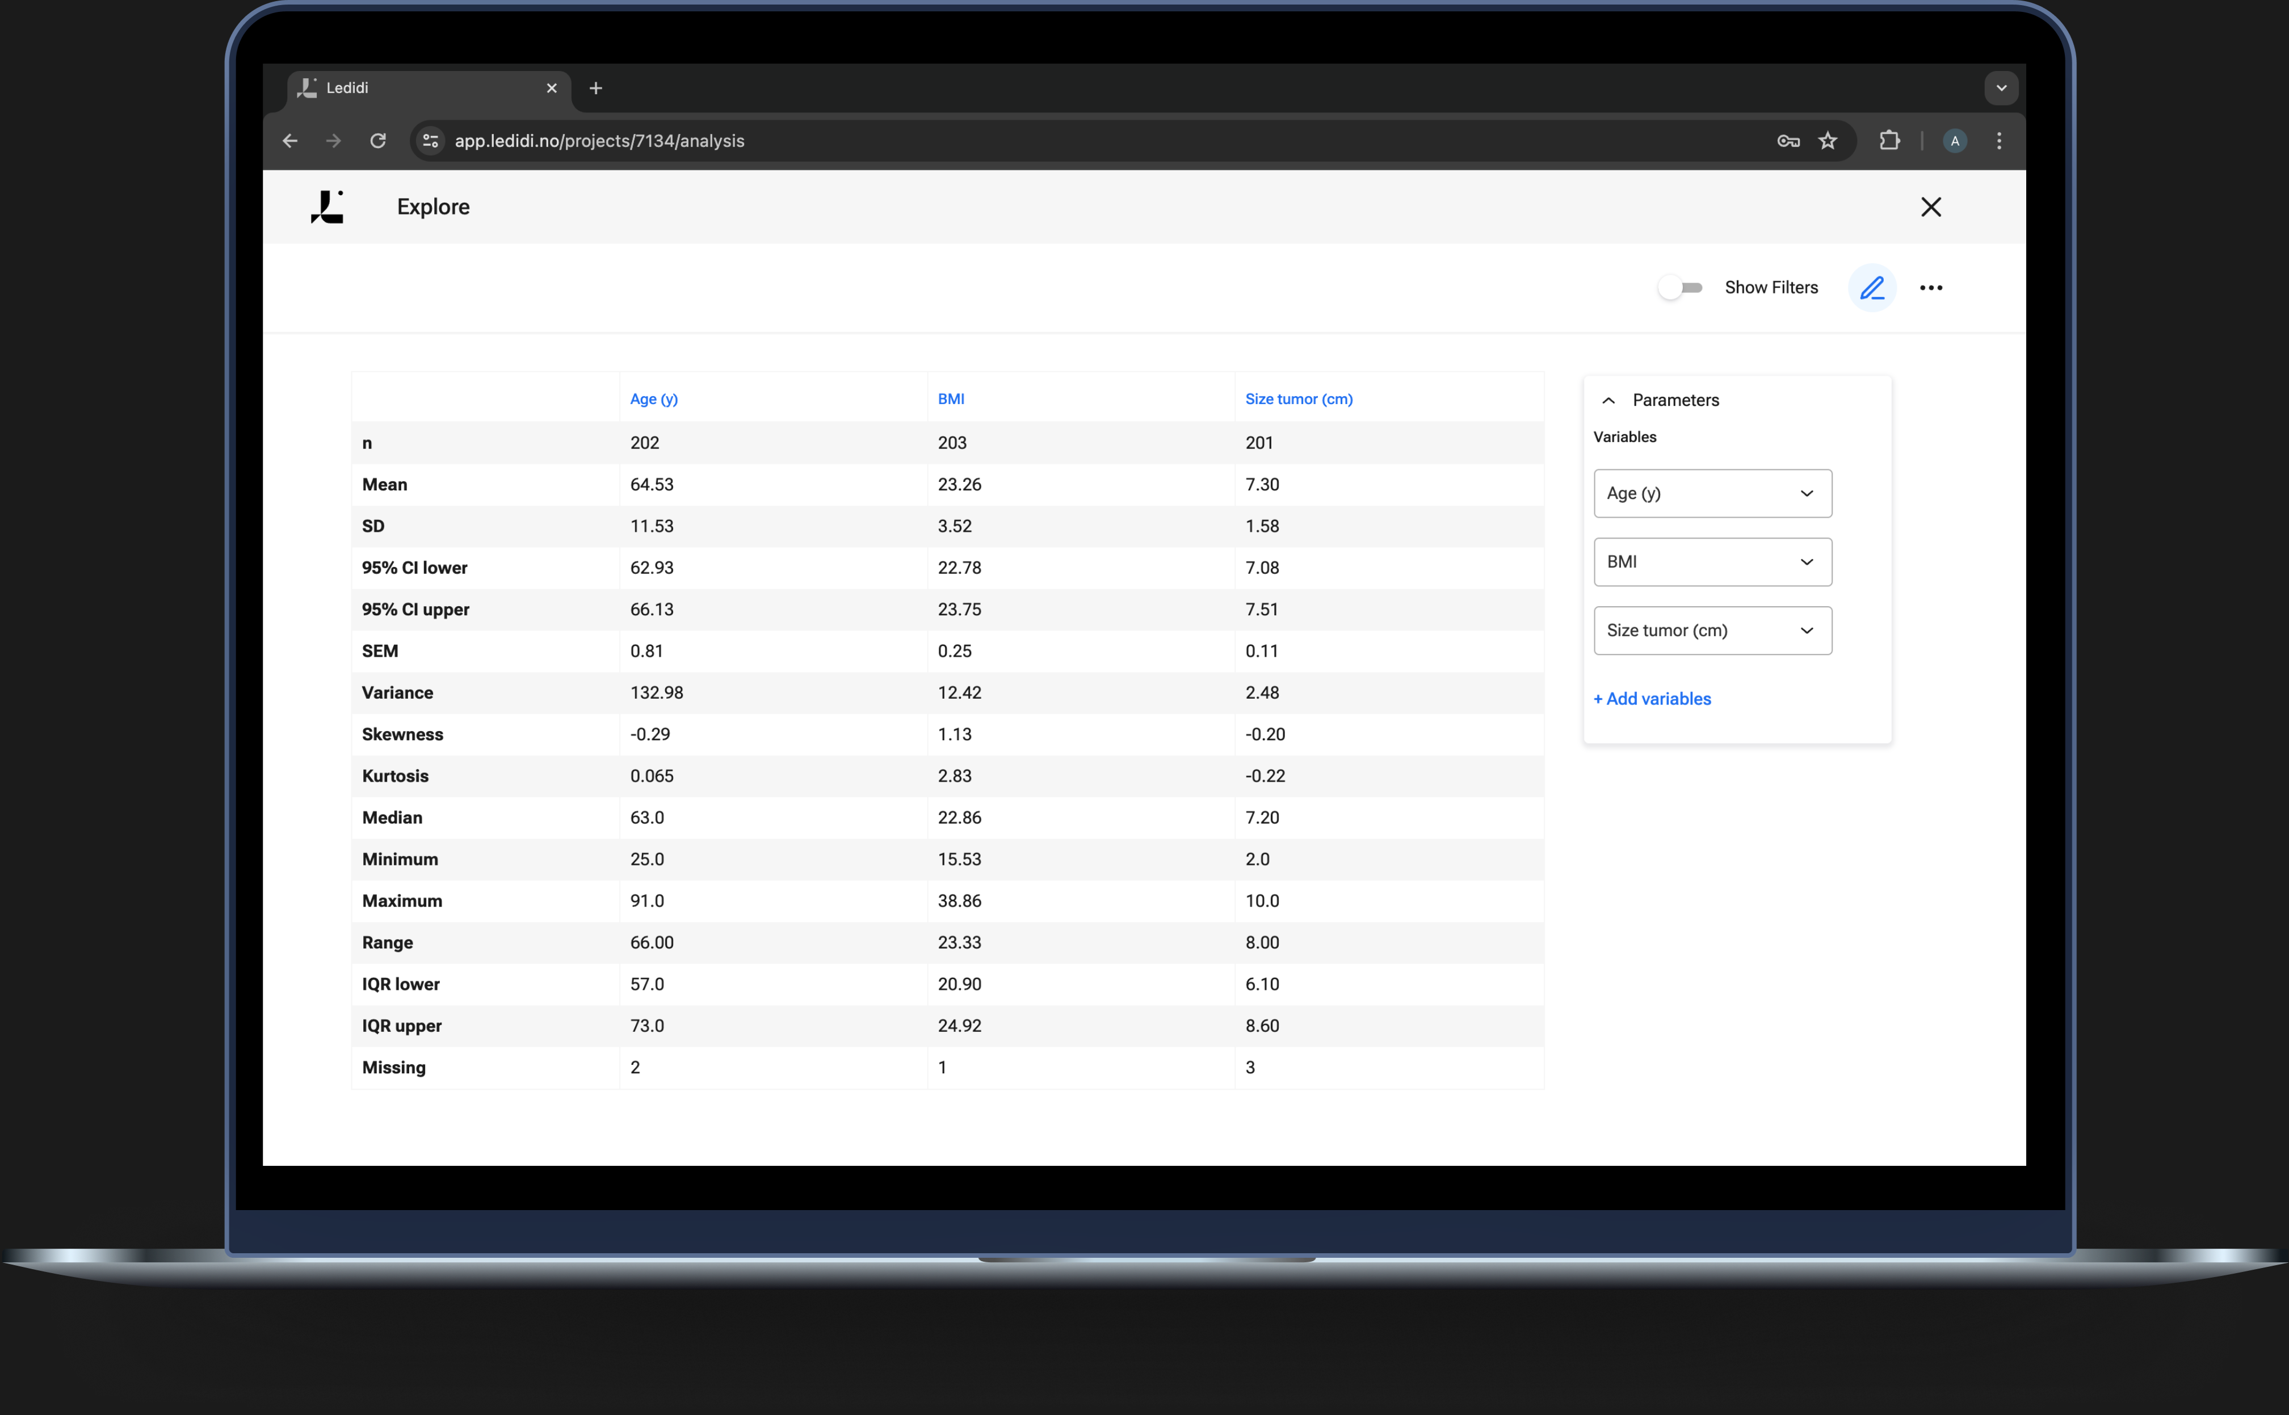Click the + Add variables link

1652,699
